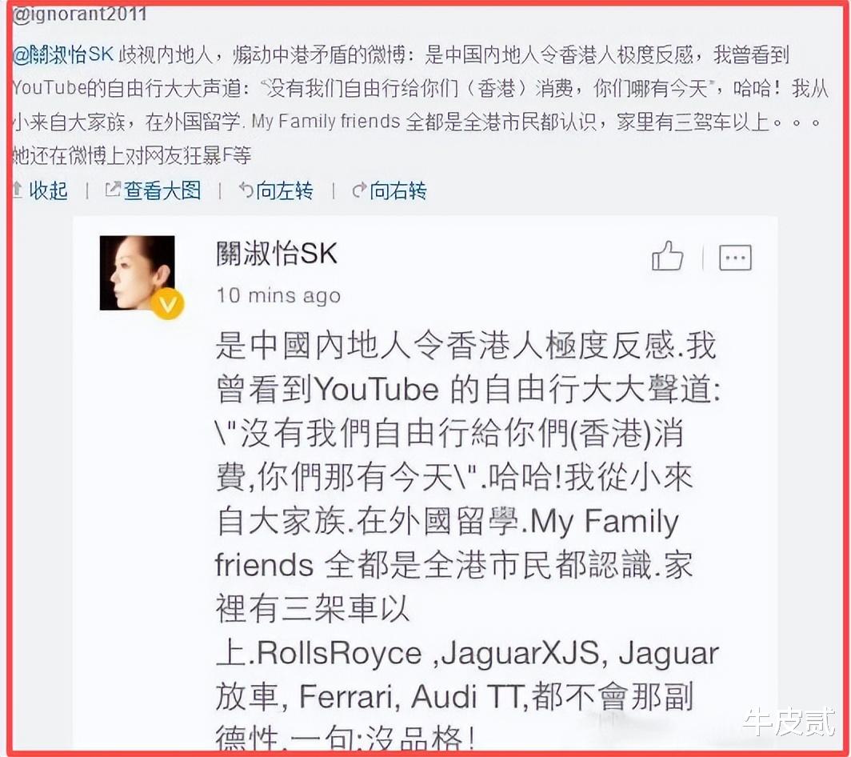Select the 查看大图 text link
The height and width of the screenshot is (757, 851).
pos(162,190)
